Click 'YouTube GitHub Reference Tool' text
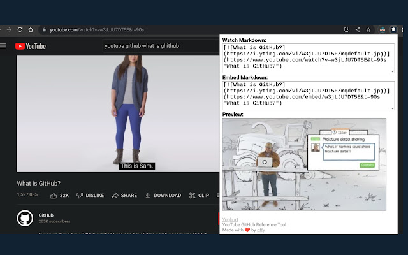 [x=254, y=225]
